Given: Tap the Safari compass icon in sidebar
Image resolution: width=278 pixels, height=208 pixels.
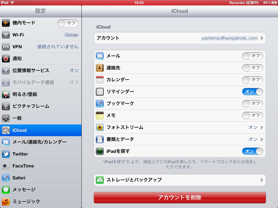Looking at the screenshot, I should (x=6, y=178).
